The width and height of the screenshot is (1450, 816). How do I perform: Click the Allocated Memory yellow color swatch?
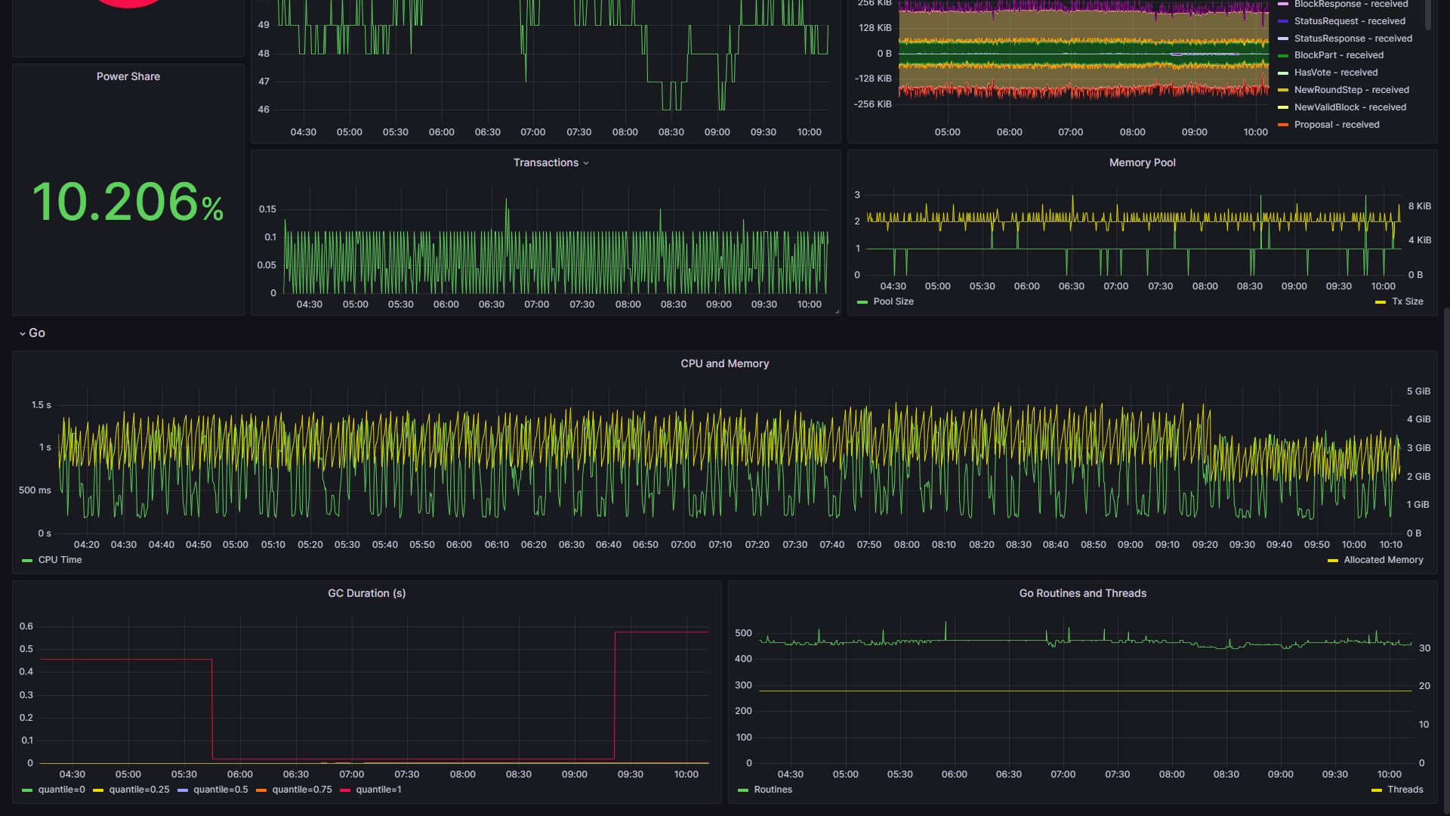click(1332, 561)
